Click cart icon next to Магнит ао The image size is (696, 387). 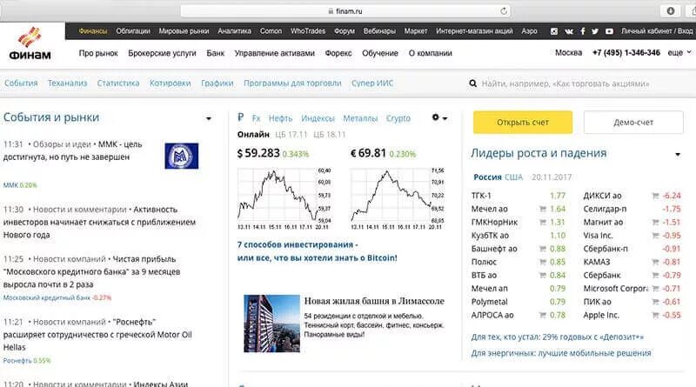point(655,222)
